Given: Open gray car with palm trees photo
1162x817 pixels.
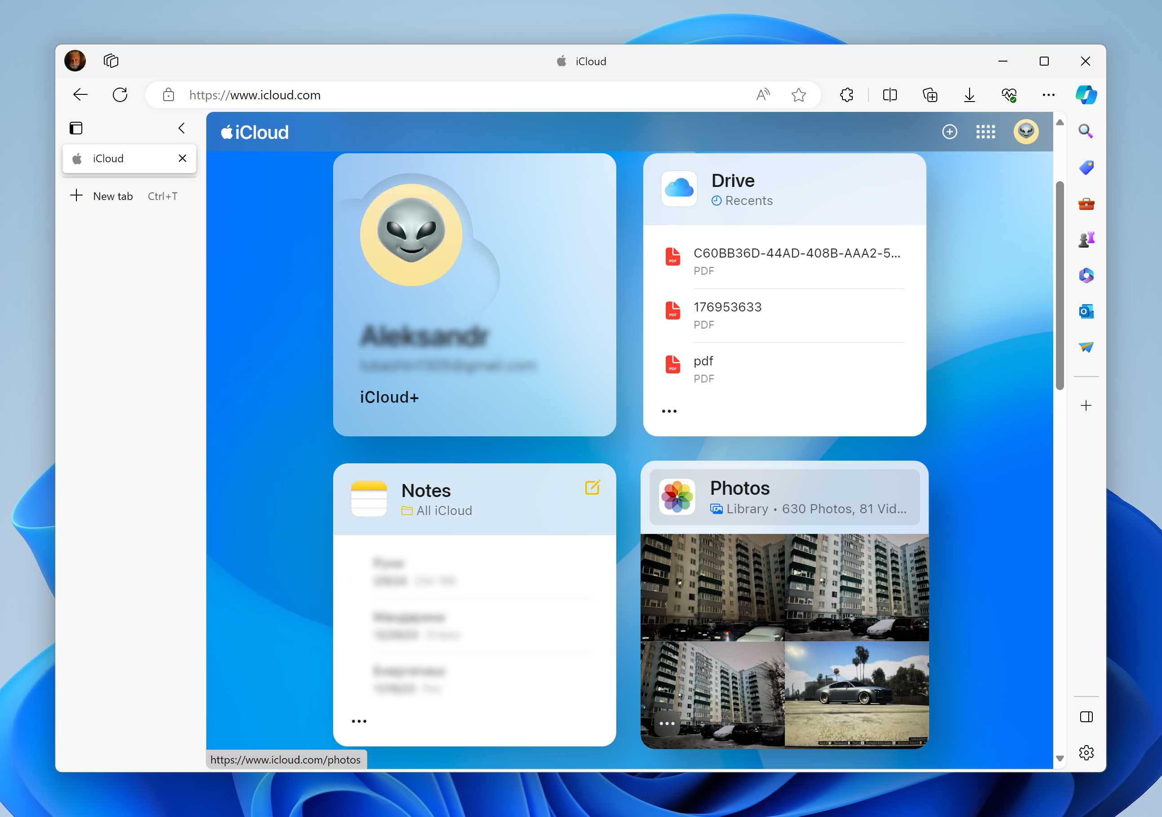Looking at the screenshot, I should [857, 695].
